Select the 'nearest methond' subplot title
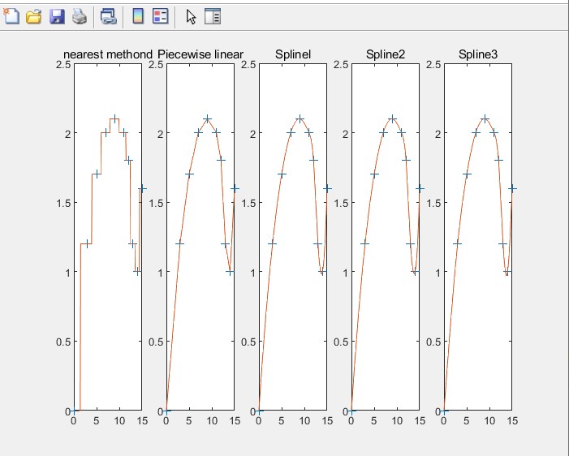The height and width of the screenshot is (456, 569). coord(108,54)
